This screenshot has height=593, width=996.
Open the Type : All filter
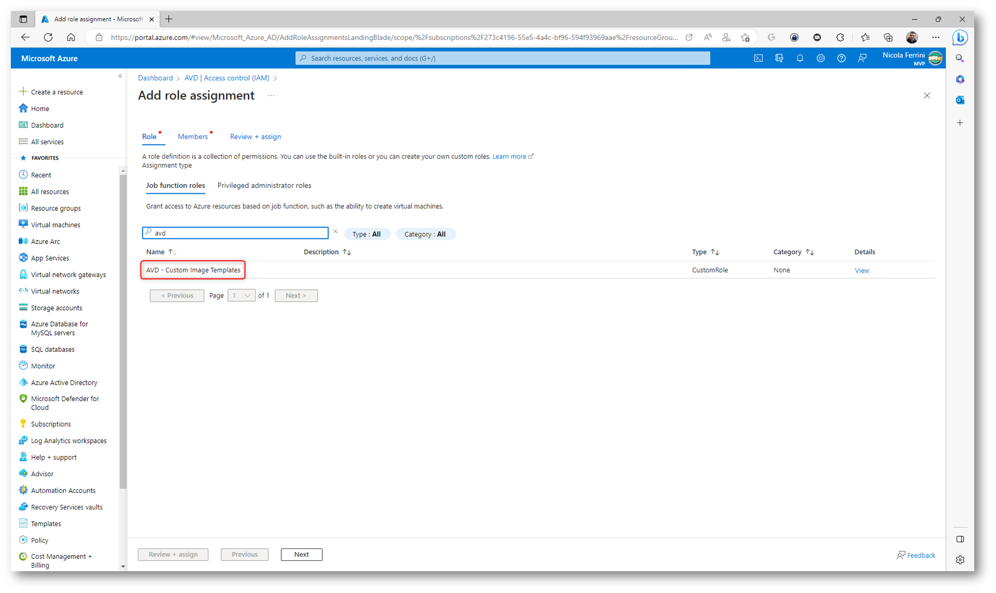click(x=366, y=234)
